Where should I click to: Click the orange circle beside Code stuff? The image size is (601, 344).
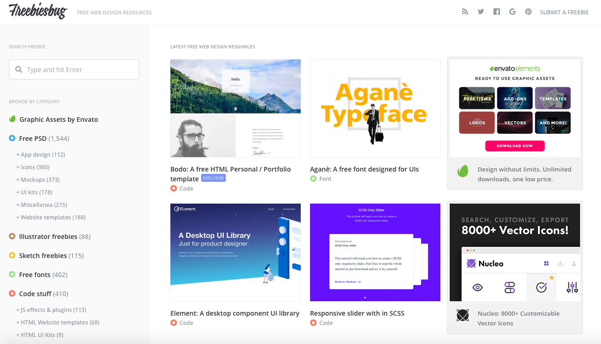[12, 293]
